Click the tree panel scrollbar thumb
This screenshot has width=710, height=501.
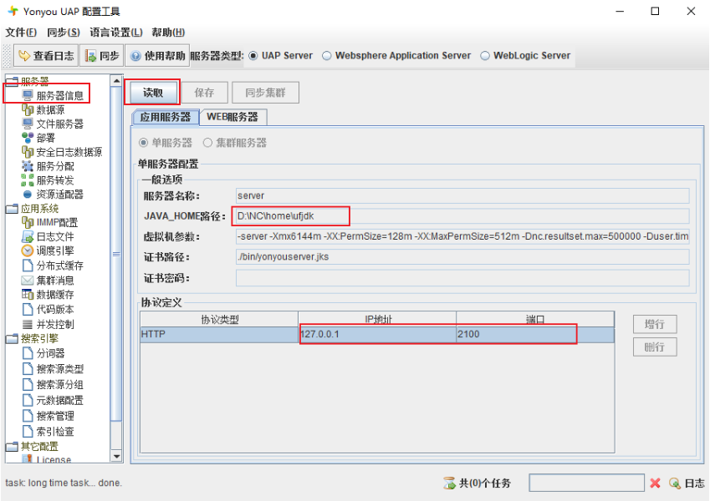tap(116, 254)
